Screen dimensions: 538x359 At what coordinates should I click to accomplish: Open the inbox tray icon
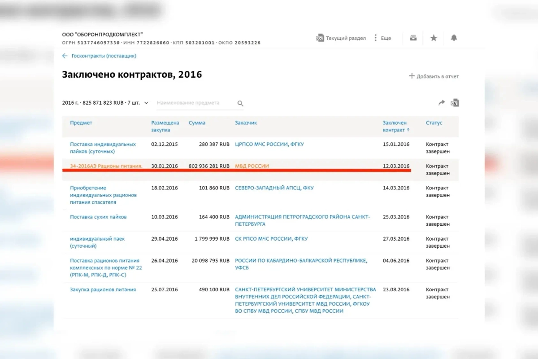tap(413, 38)
